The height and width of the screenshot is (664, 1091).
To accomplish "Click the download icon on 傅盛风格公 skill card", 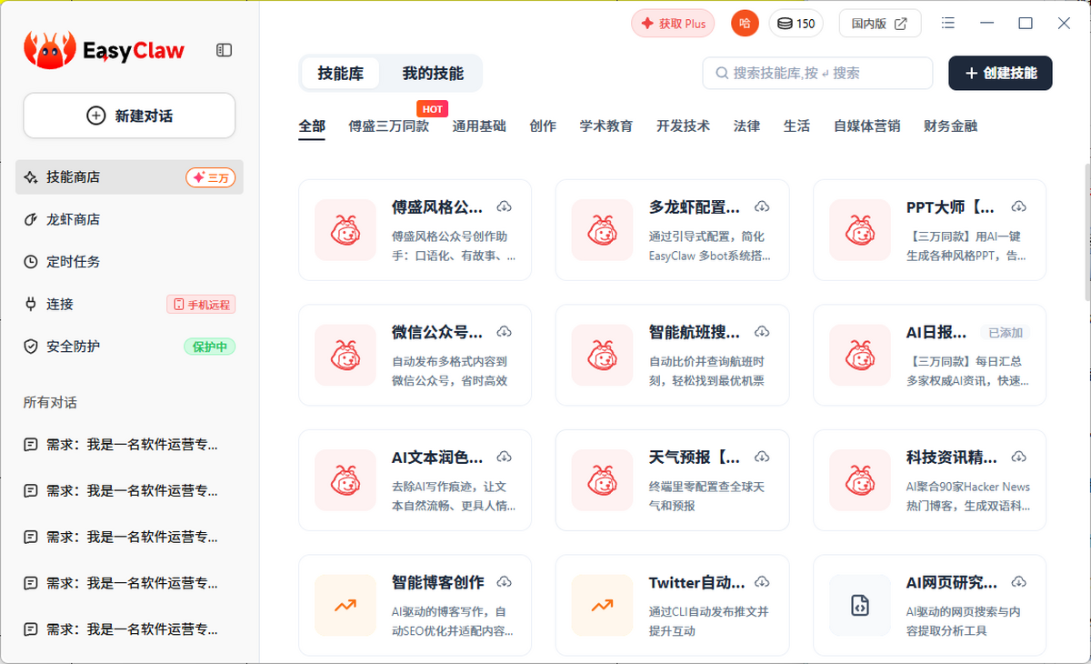I will point(505,206).
